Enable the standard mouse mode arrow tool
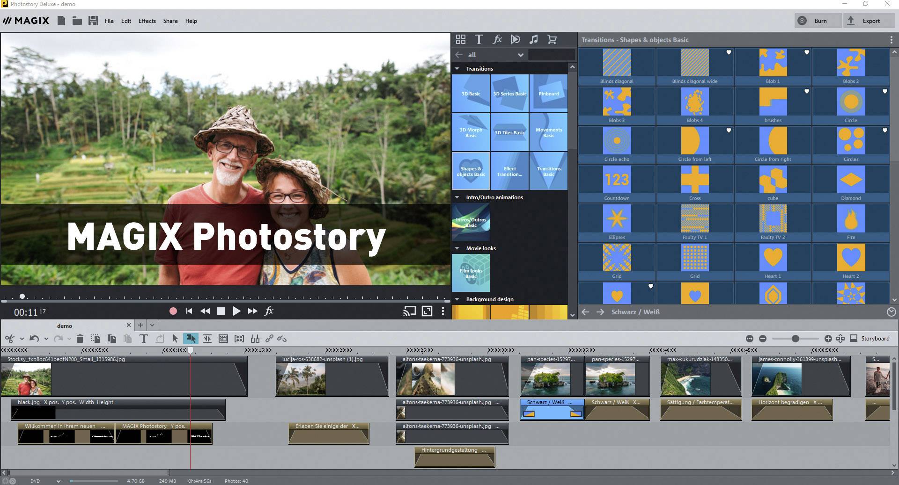Viewport: 899px width, 485px height. (x=176, y=339)
